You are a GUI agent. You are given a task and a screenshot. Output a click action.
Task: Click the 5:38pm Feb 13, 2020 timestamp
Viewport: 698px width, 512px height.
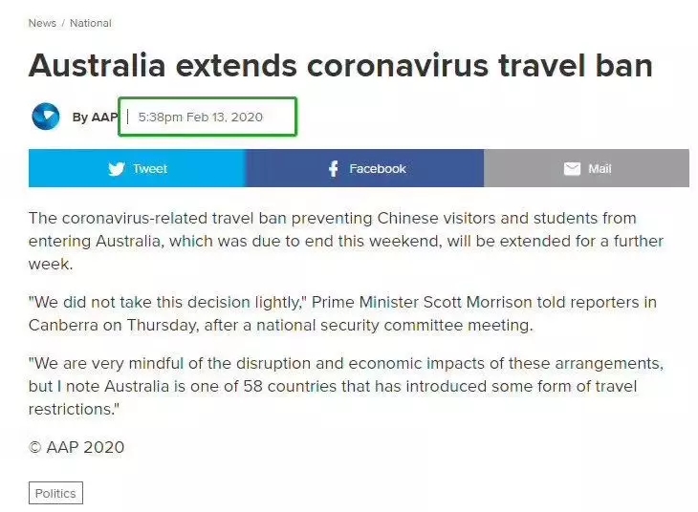[x=200, y=117]
